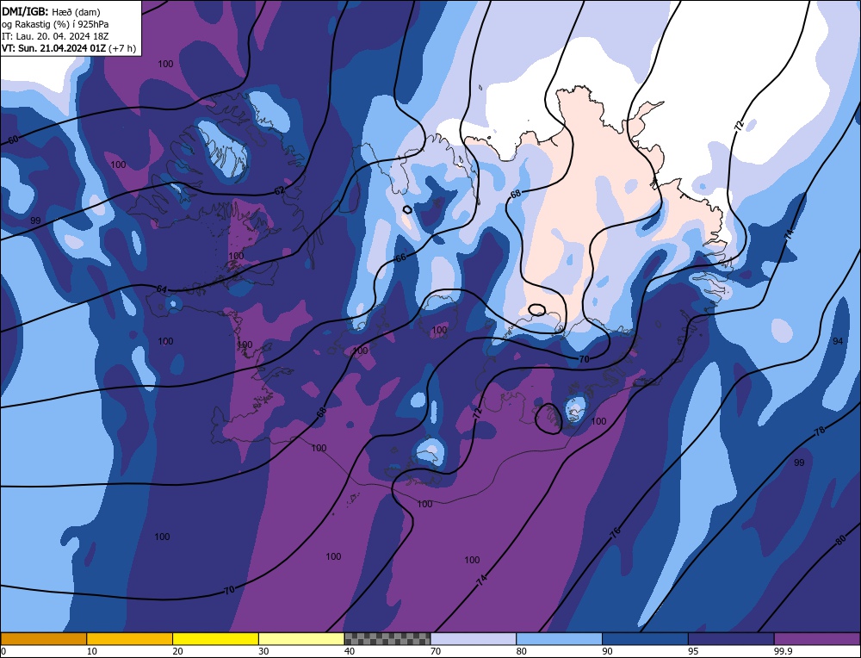Click the '94' humidity value on the map
Viewport: 861px width, 658px height.
coord(838,341)
